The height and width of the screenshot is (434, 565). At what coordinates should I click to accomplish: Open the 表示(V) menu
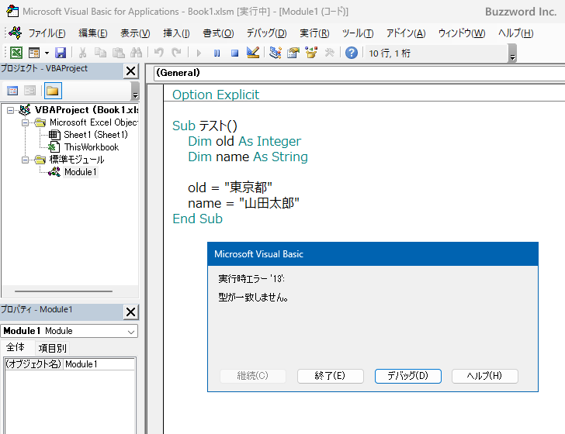pos(135,33)
